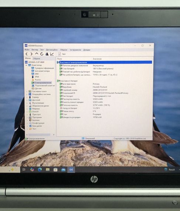Select the Дисплей icon in tree
The width and height of the screenshot is (180, 211).
(x=30, y=100)
